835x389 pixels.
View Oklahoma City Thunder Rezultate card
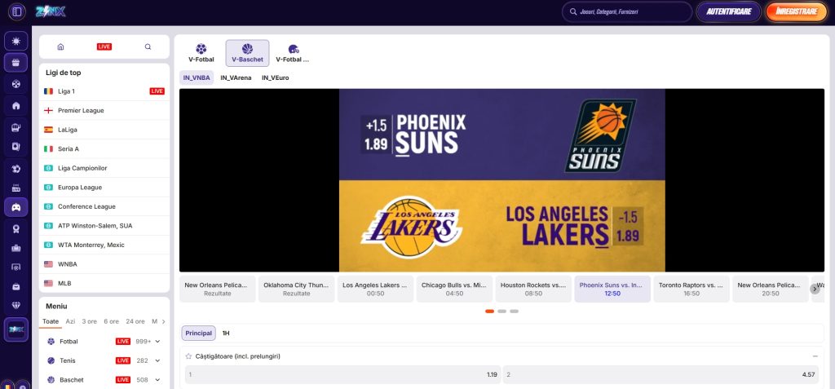click(x=297, y=289)
